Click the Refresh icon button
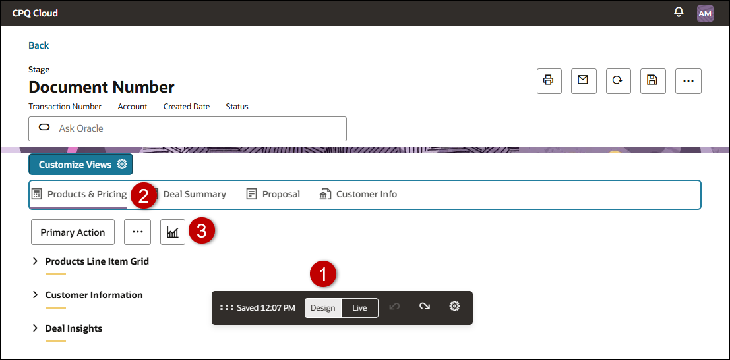Viewport: 730px width, 360px height. coord(618,82)
